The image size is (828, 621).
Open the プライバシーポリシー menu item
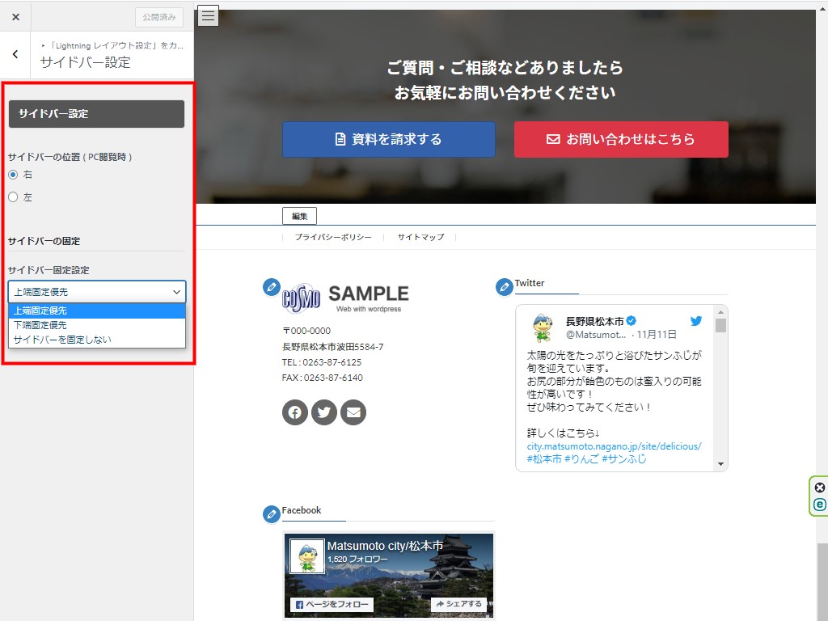tap(333, 238)
